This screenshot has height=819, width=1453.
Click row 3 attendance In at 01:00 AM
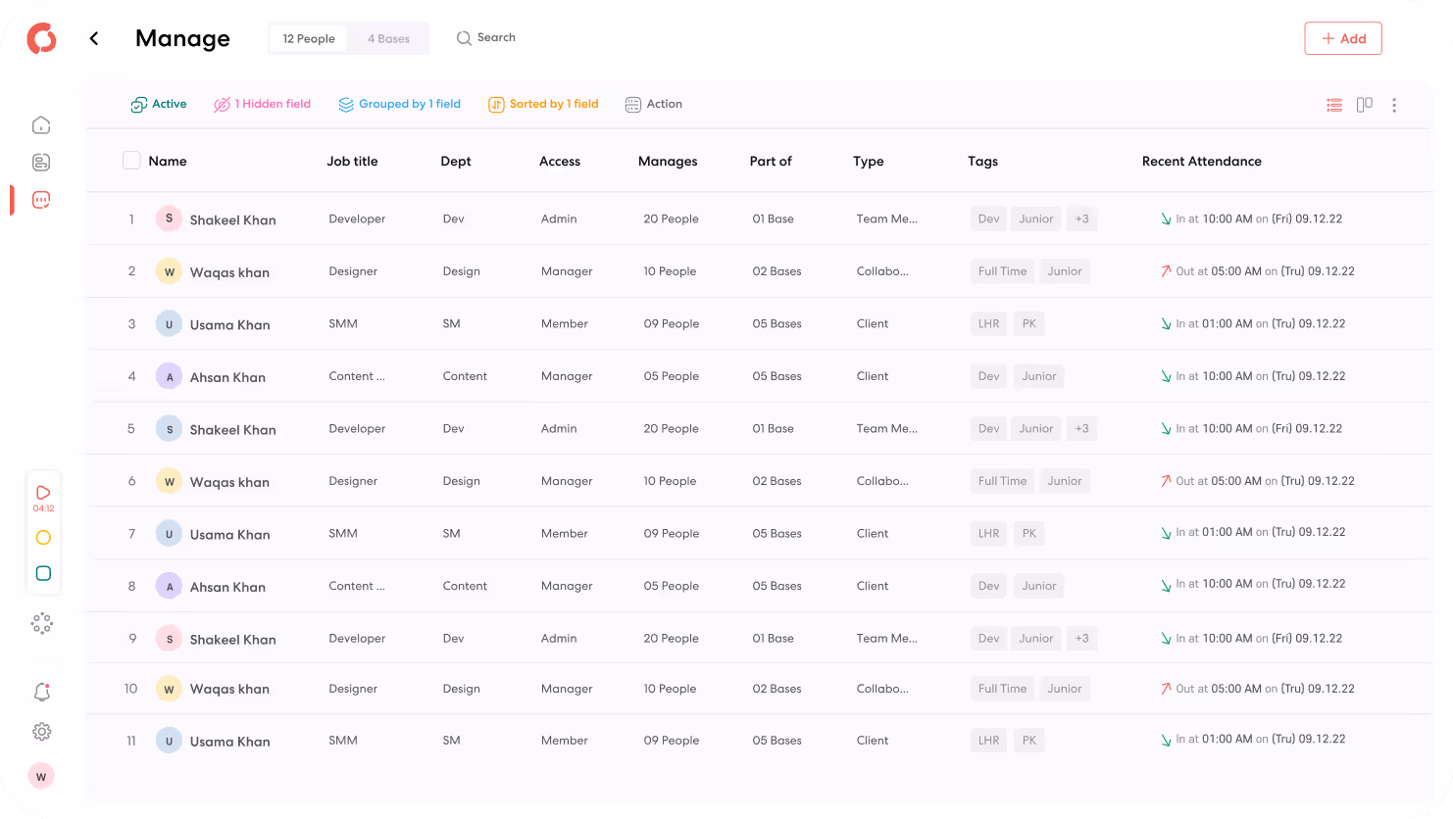1253,323
